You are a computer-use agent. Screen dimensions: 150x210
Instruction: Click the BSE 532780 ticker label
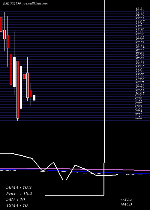(12, 4)
